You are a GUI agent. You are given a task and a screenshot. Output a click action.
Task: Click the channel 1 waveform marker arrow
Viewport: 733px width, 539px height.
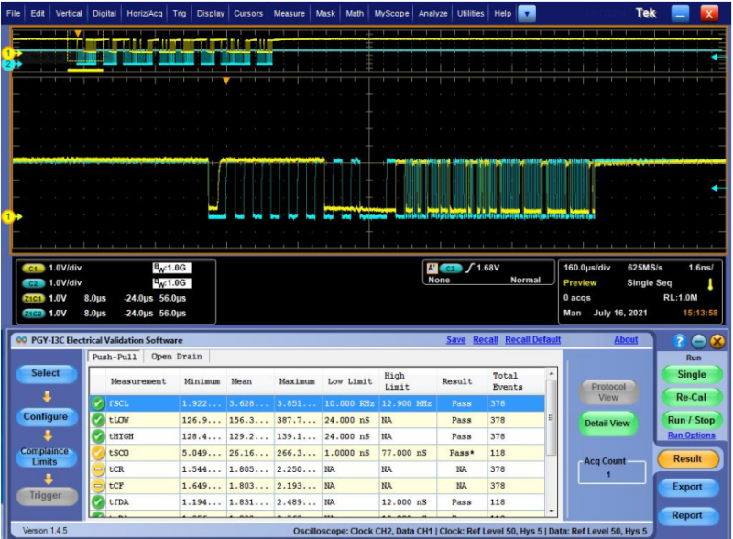click(6, 216)
